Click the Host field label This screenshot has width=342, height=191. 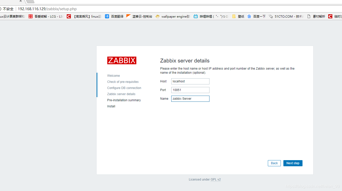coord(163,81)
